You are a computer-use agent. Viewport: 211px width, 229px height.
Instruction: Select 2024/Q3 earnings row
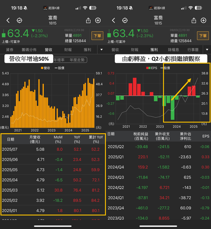tap(158, 177)
